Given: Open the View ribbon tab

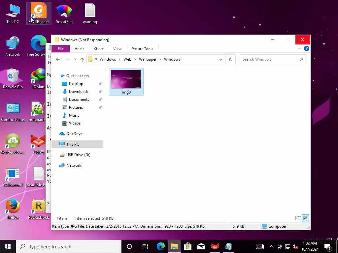Looking at the screenshot, I should (x=117, y=49).
